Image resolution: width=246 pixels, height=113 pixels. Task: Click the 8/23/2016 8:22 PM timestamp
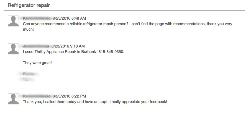tap(69, 96)
